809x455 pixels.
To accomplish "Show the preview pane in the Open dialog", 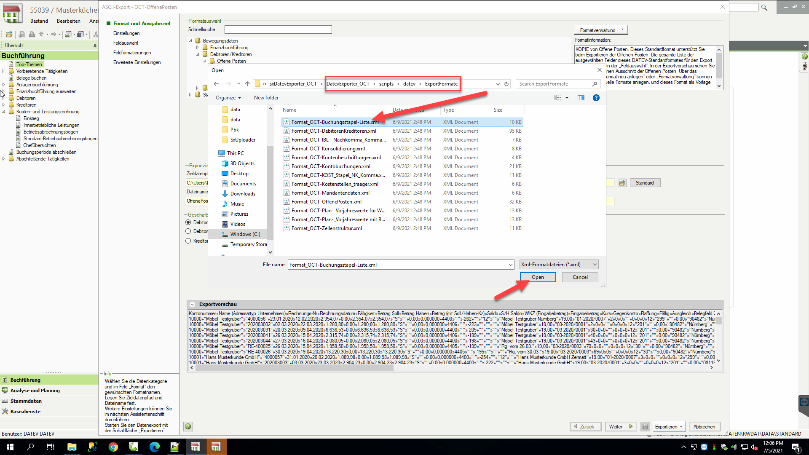I will point(581,98).
